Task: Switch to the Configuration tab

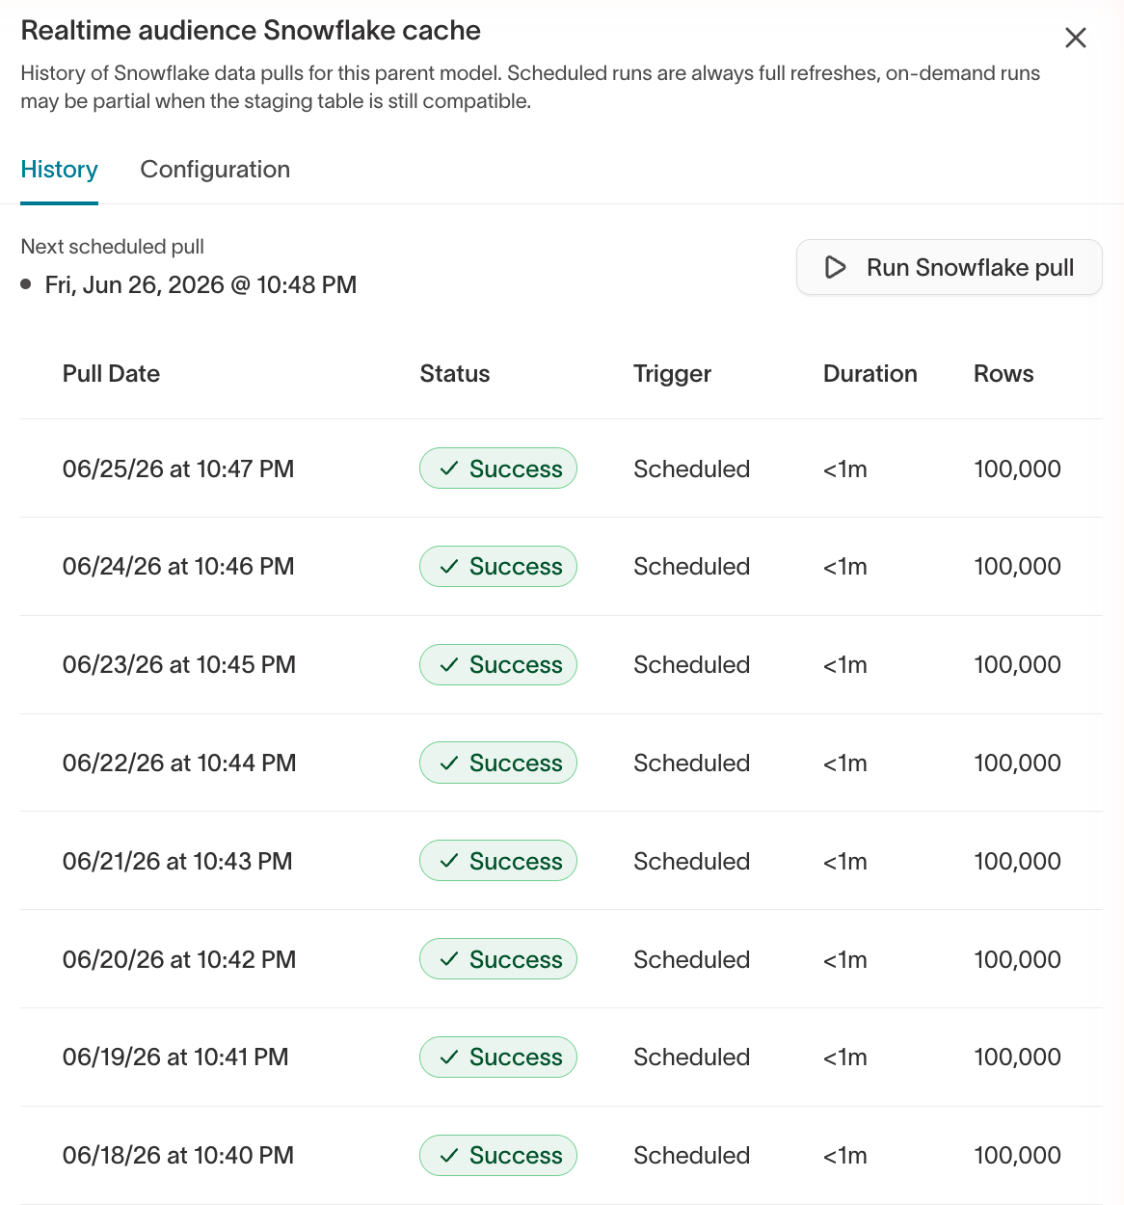Action: tap(215, 170)
